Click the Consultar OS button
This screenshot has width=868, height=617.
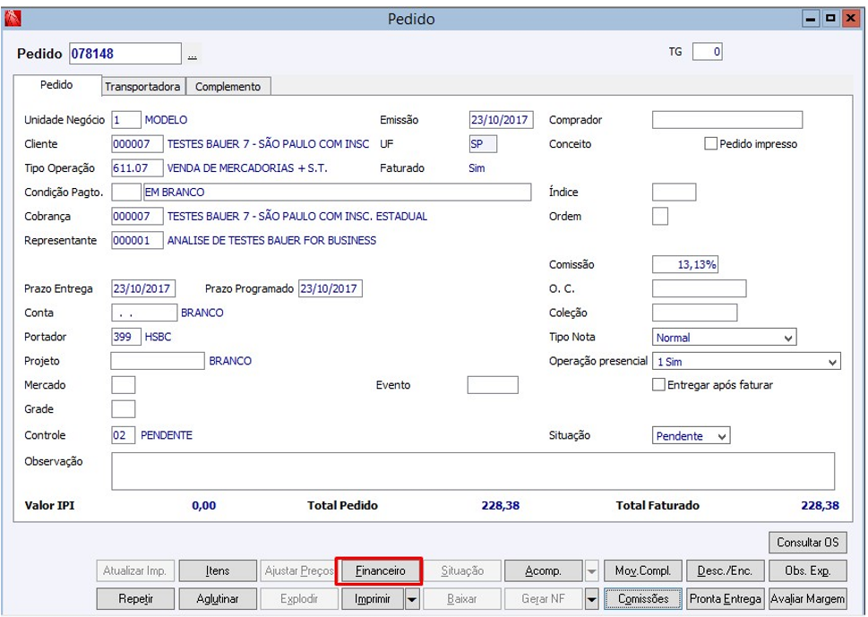tap(808, 543)
